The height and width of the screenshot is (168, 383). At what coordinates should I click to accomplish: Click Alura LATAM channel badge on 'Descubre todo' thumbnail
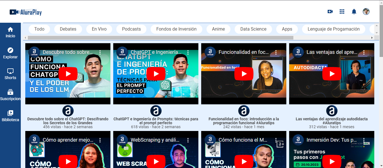(34, 52)
